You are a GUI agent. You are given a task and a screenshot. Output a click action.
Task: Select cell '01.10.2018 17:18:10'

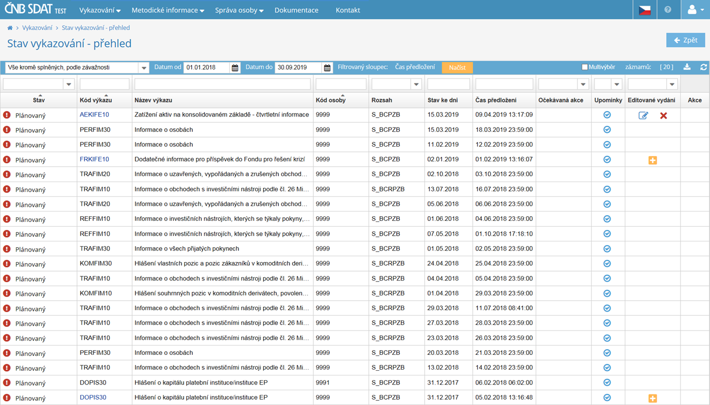click(x=504, y=234)
